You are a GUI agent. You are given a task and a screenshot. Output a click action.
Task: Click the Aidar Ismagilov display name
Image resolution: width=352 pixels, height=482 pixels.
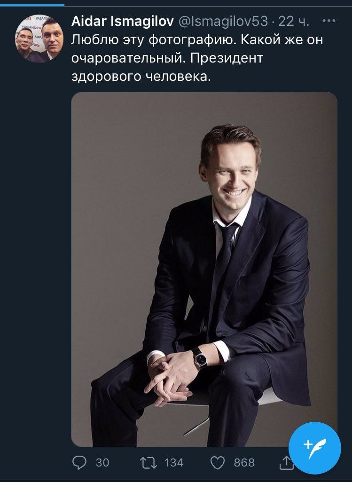[122, 21]
